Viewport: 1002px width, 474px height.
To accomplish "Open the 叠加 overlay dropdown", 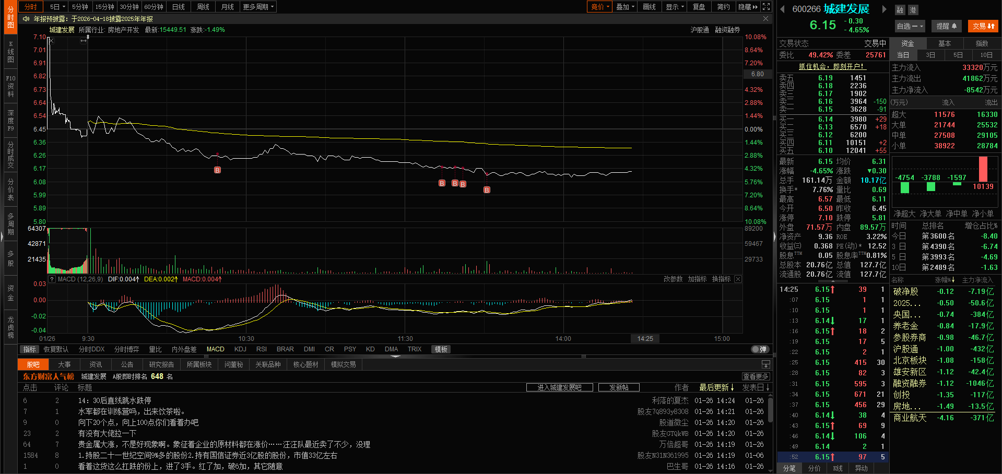I will click(x=625, y=7).
